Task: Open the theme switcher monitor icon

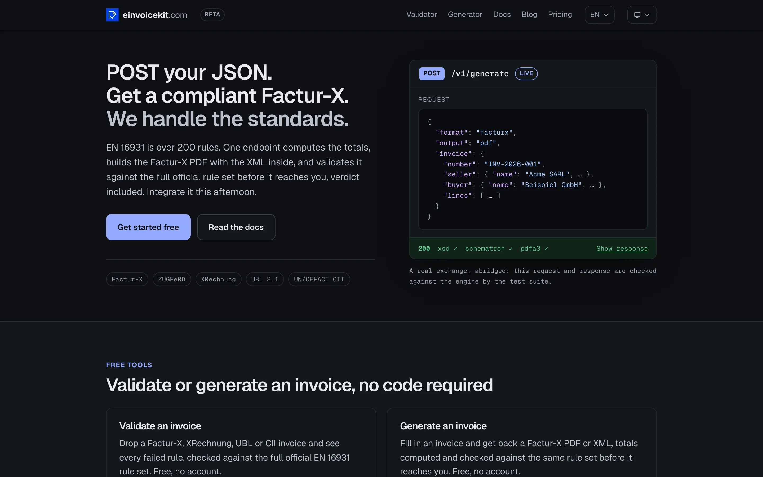Action: coord(642,15)
